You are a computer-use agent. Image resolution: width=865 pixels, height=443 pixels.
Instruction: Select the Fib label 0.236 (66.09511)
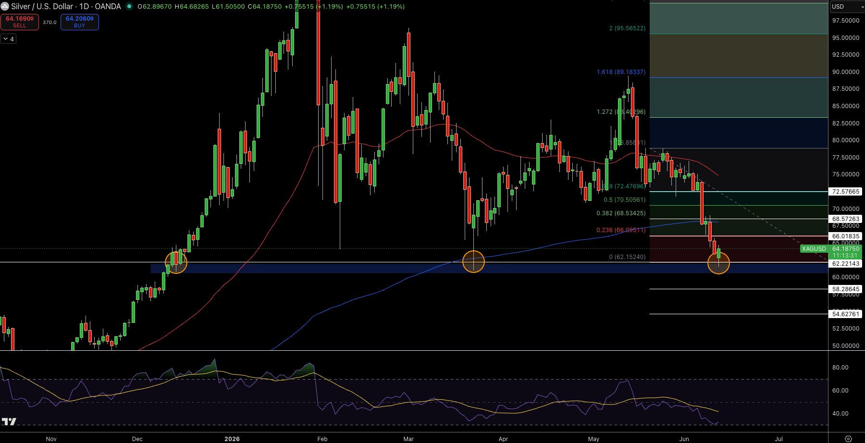tap(621, 230)
